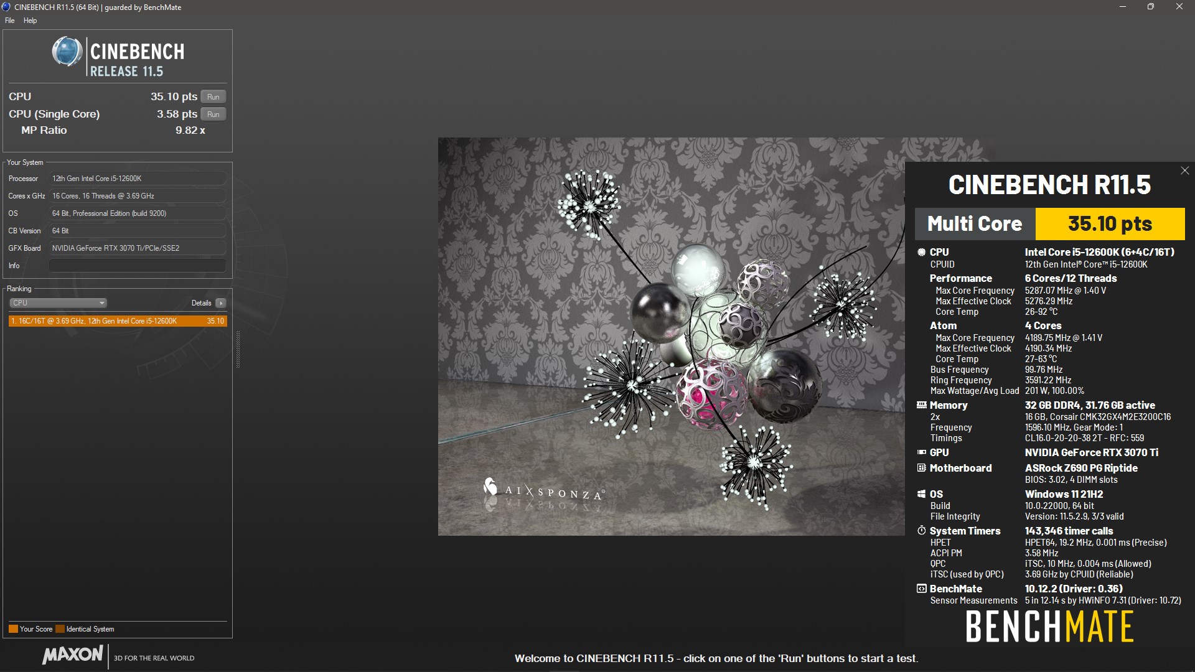This screenshot has height=672, width=1195.
Task: Click the OS value 64 Bit Professional Edition
Action: point(138,213)
